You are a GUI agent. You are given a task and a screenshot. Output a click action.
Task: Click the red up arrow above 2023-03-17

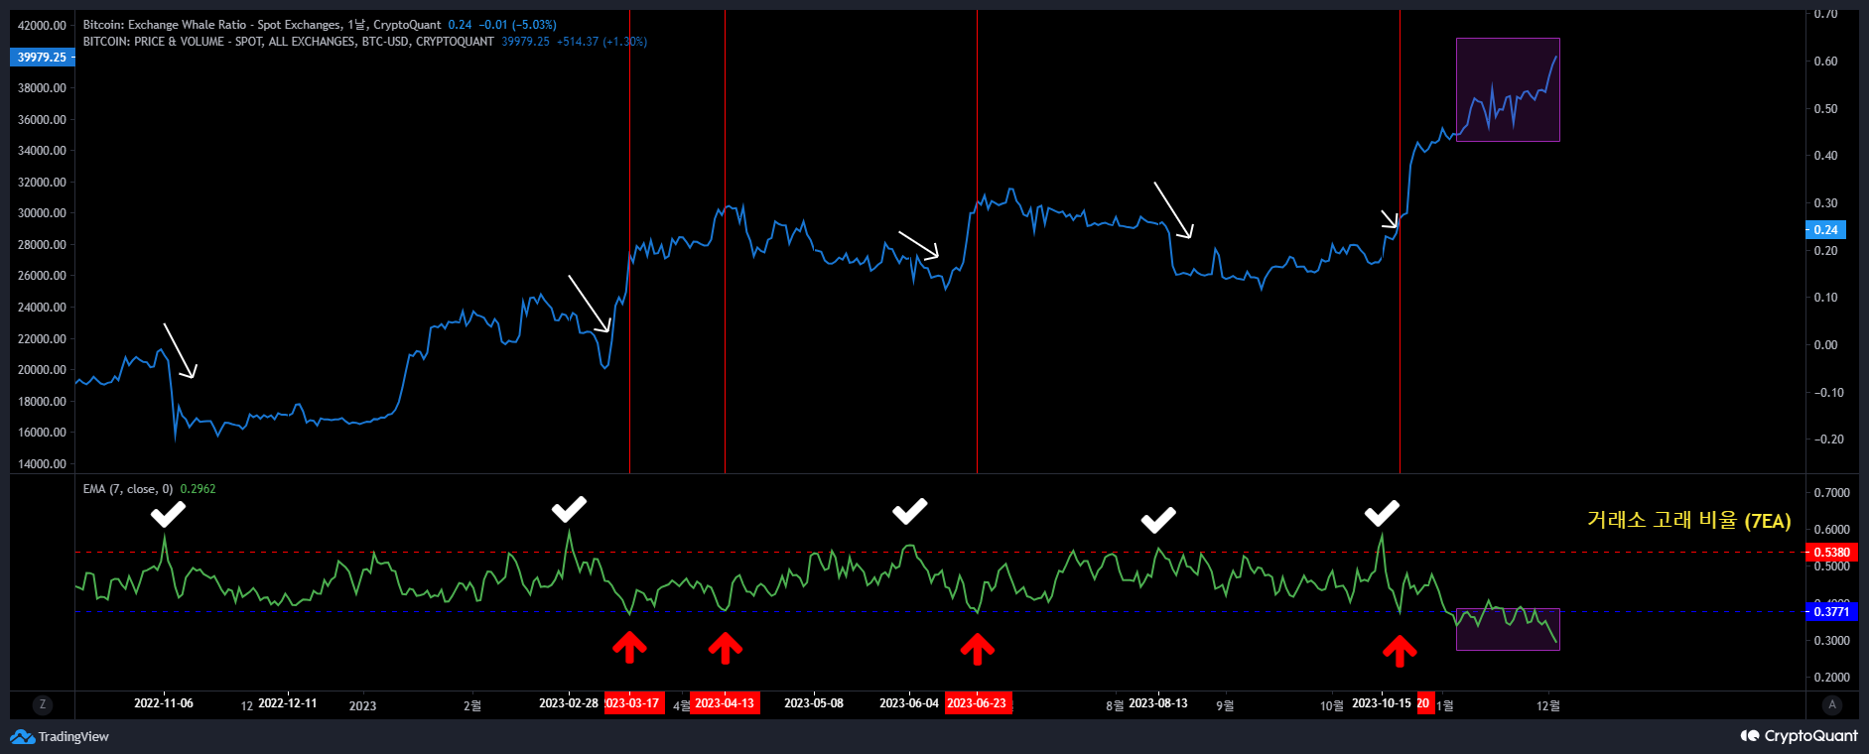(x=629, y=648)
